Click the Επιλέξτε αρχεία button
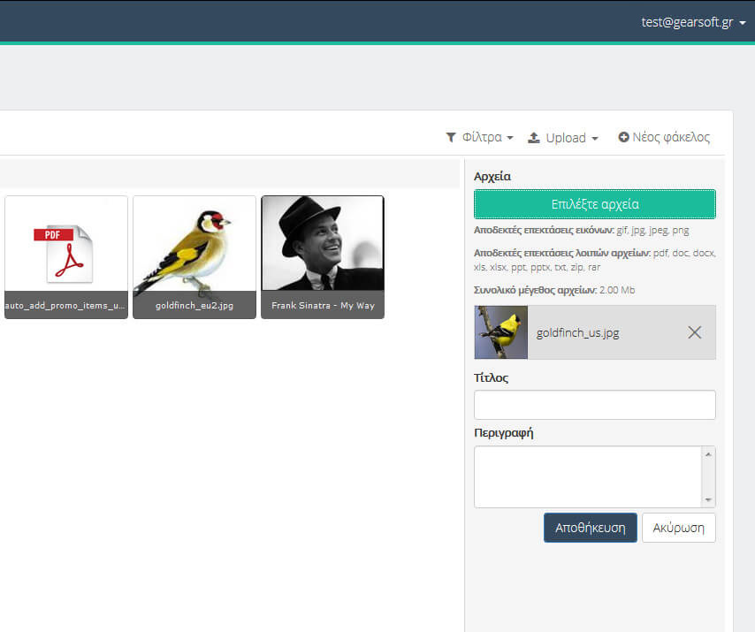 (595, 204)
